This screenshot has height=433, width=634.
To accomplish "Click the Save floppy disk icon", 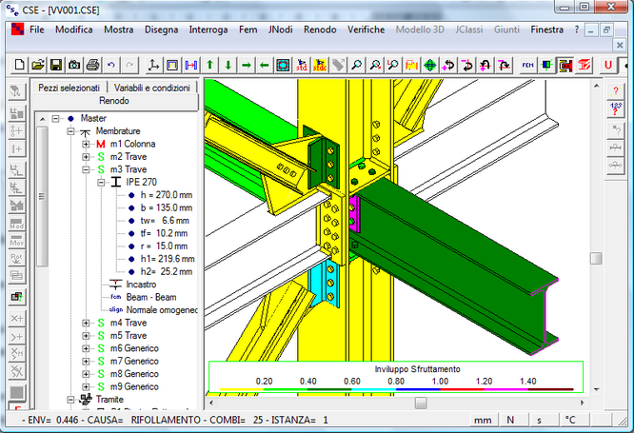I will point(56,65).
